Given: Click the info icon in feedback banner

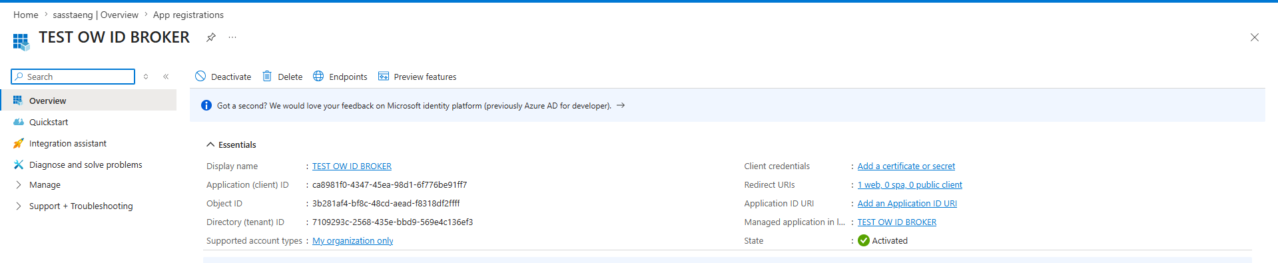Looking at the screenshot, I should [206, 105].
